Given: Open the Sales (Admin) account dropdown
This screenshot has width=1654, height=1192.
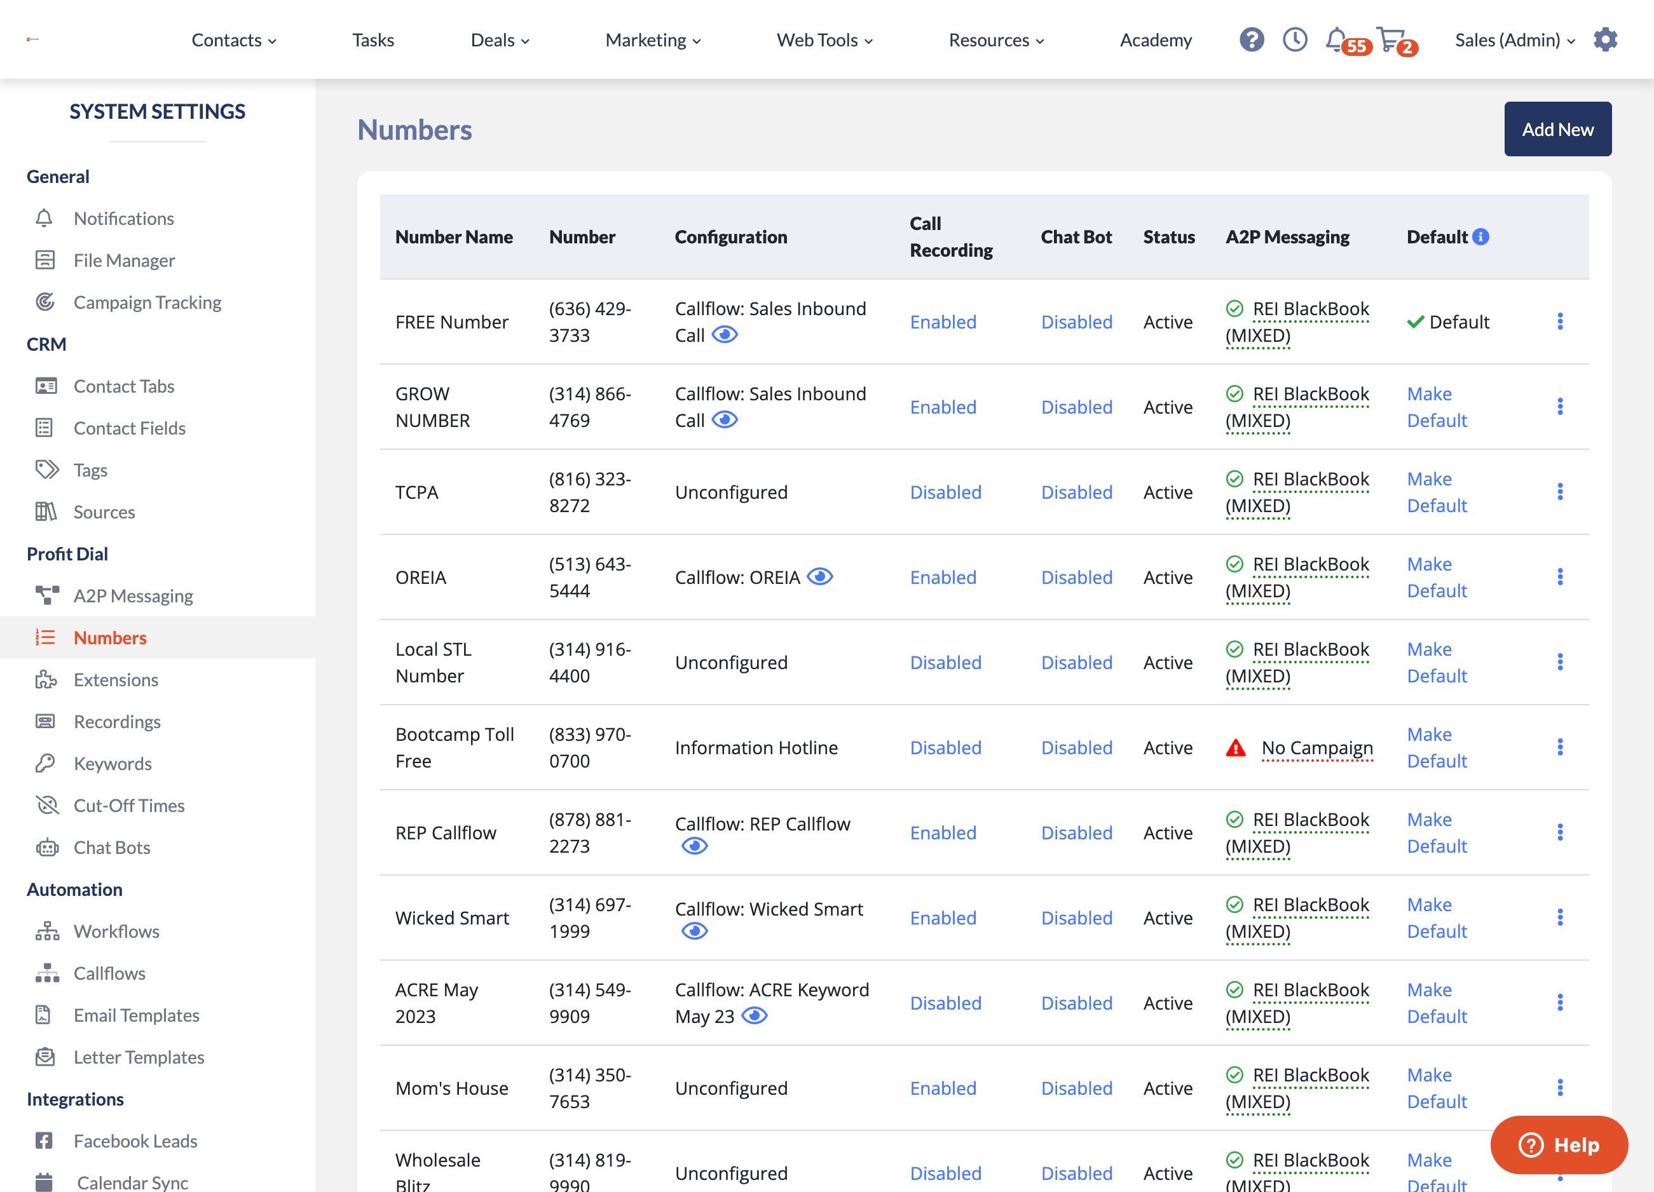Looking at the screenshot, I should click(x=1515, y=40).
